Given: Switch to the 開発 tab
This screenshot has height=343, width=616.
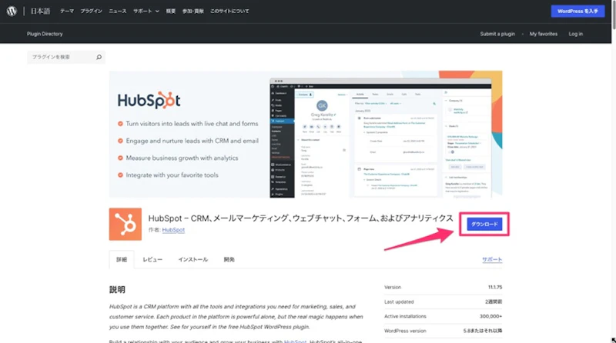Looking at the screenshot, I should [229, 259].
